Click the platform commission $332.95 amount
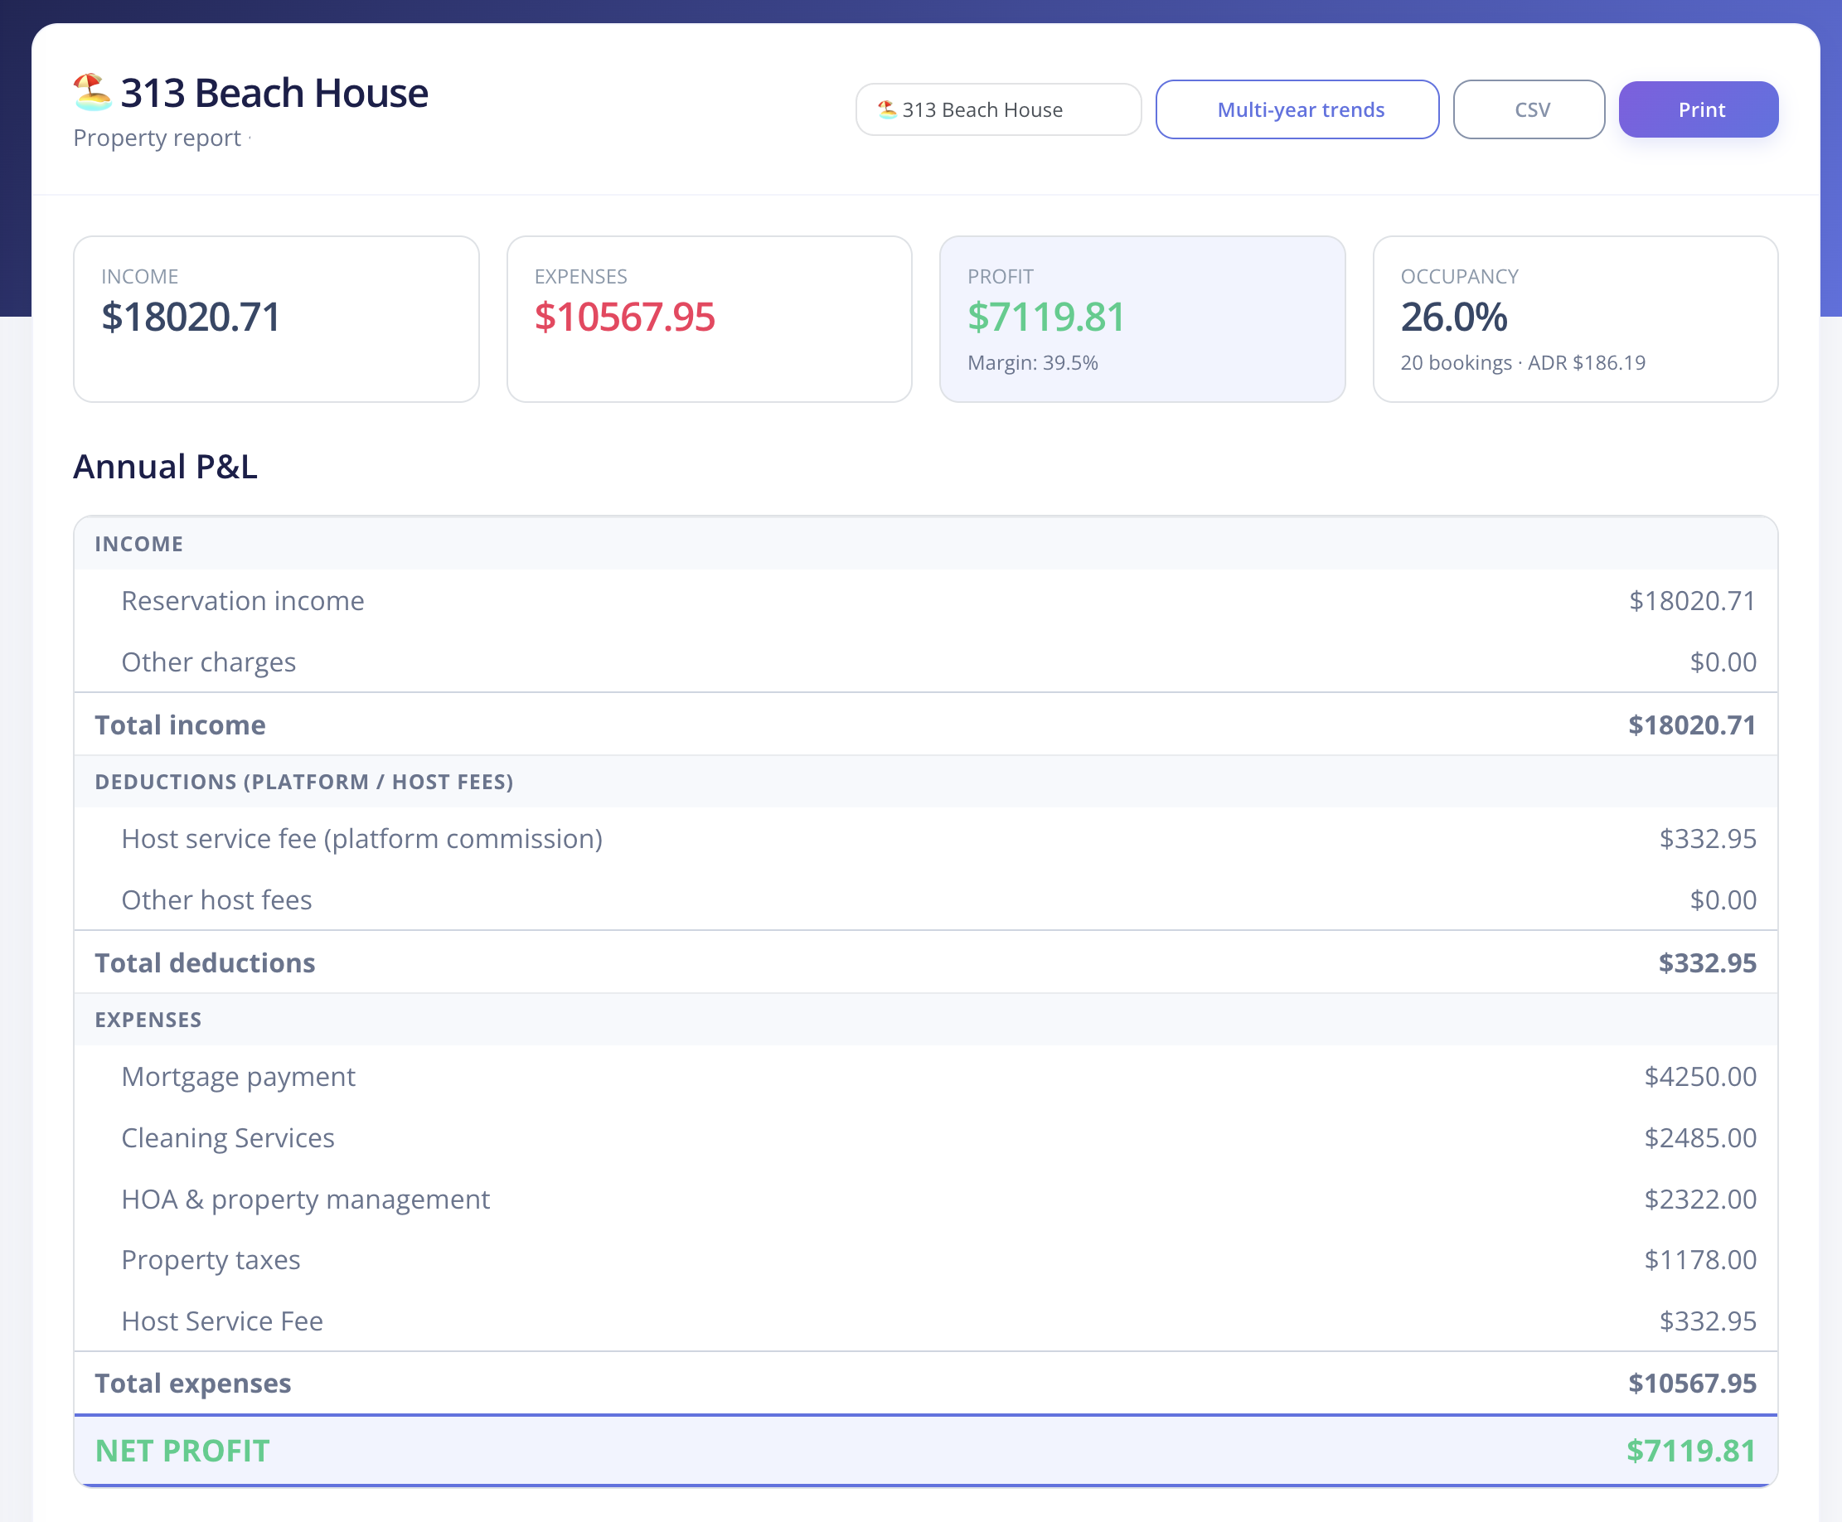Screen dimensions: 1842x1522 click(x=1708, y=839)
